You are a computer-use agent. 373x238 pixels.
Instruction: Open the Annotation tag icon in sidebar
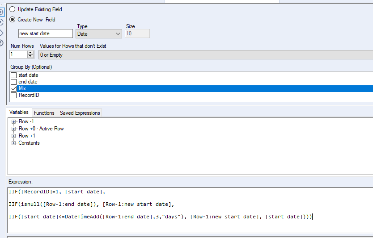(x=1, y=33)
